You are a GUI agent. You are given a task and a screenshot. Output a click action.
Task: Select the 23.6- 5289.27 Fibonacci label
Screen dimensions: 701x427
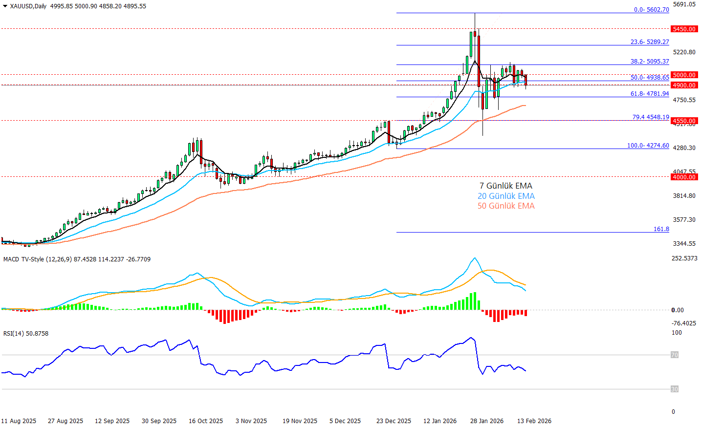[649, 42]
